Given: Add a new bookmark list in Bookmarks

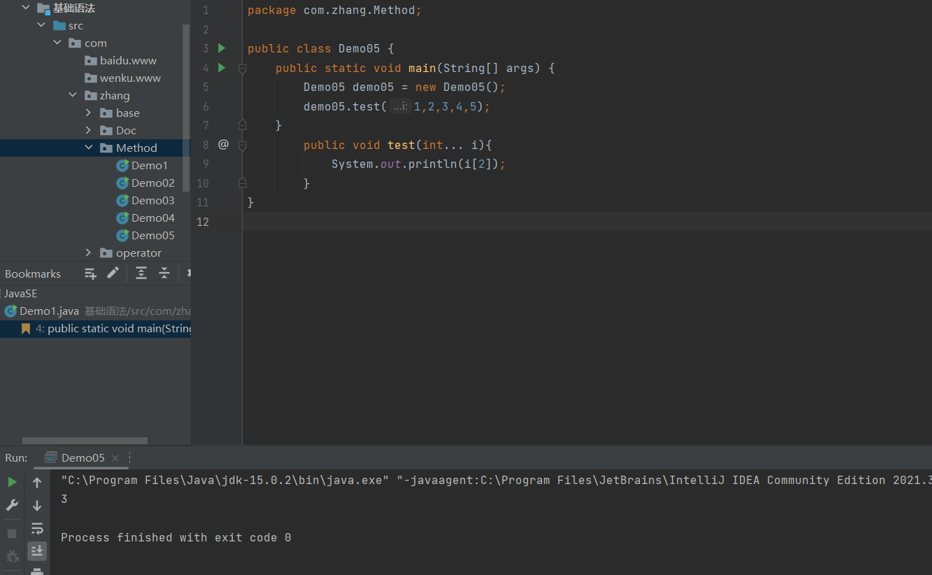Looking at the screenshot, I should 90,274.
